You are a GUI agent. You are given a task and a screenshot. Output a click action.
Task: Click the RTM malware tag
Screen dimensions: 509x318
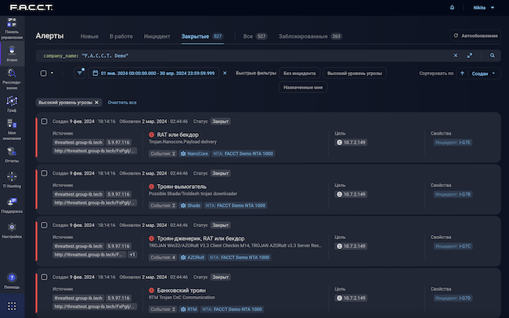point(189,309)
